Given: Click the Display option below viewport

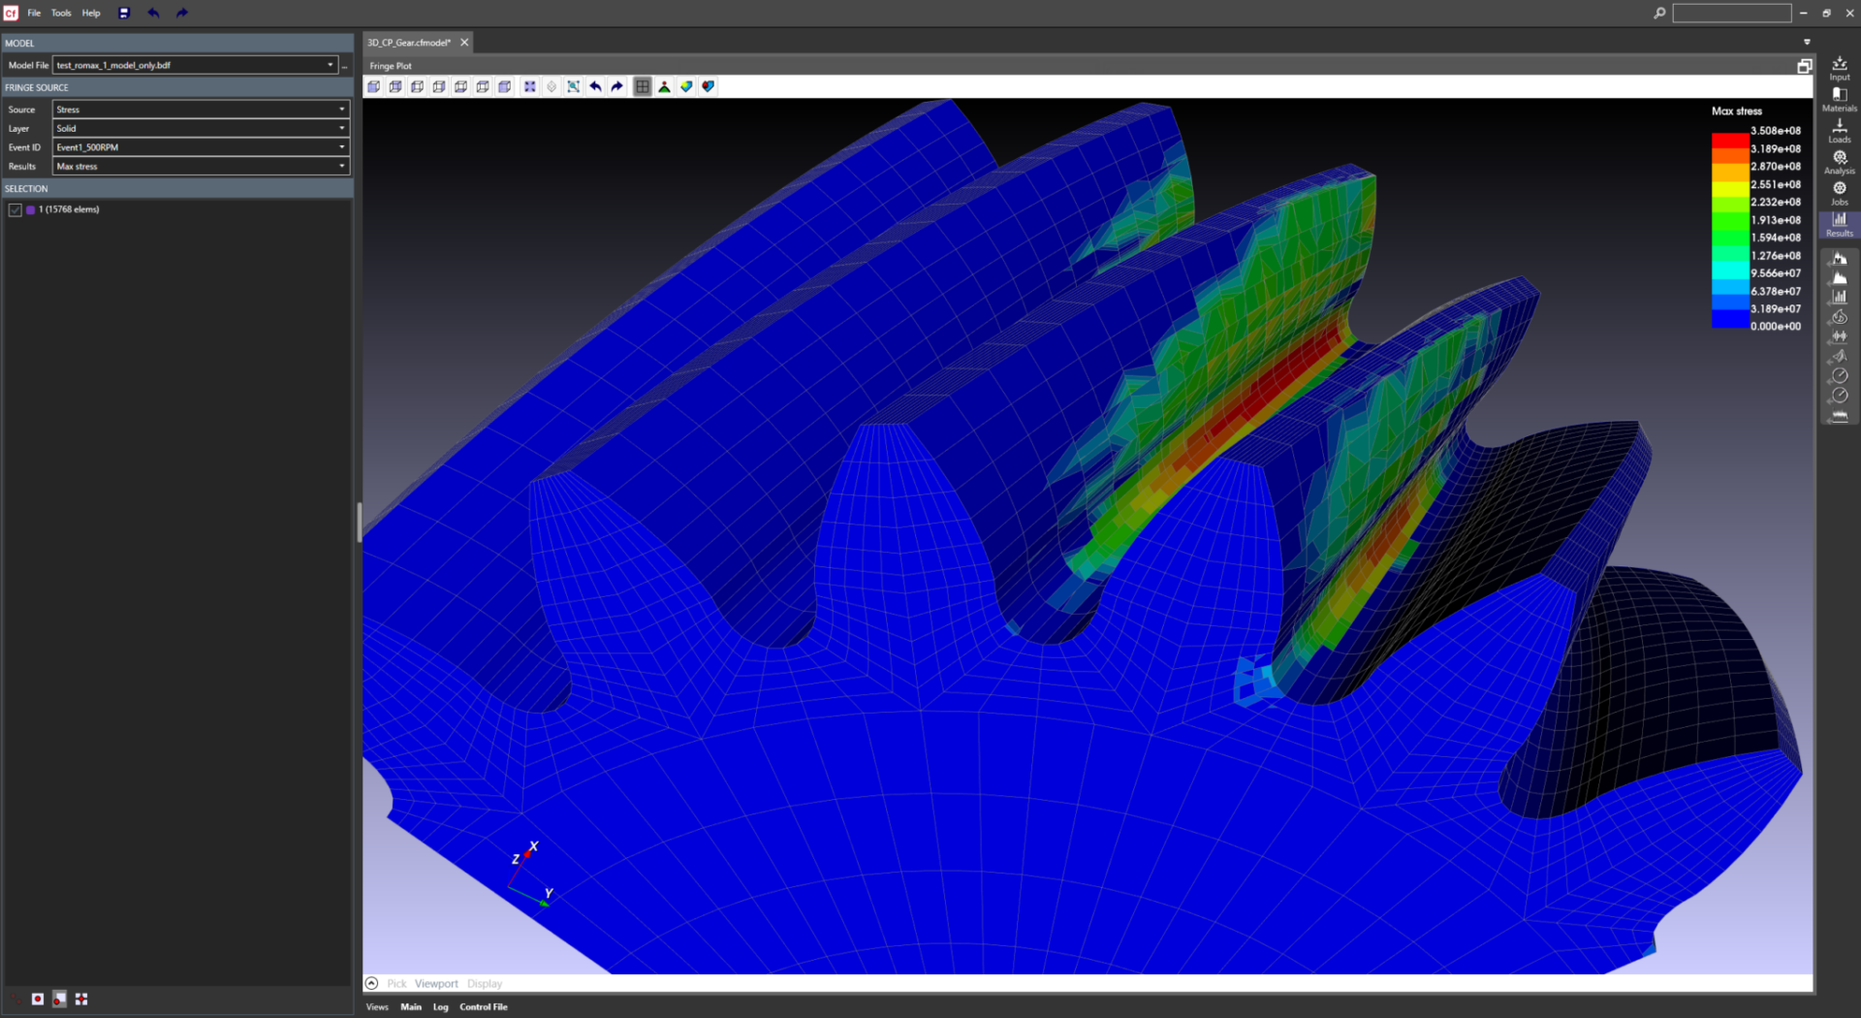Looking at the screenshot, I should [485, 983].
